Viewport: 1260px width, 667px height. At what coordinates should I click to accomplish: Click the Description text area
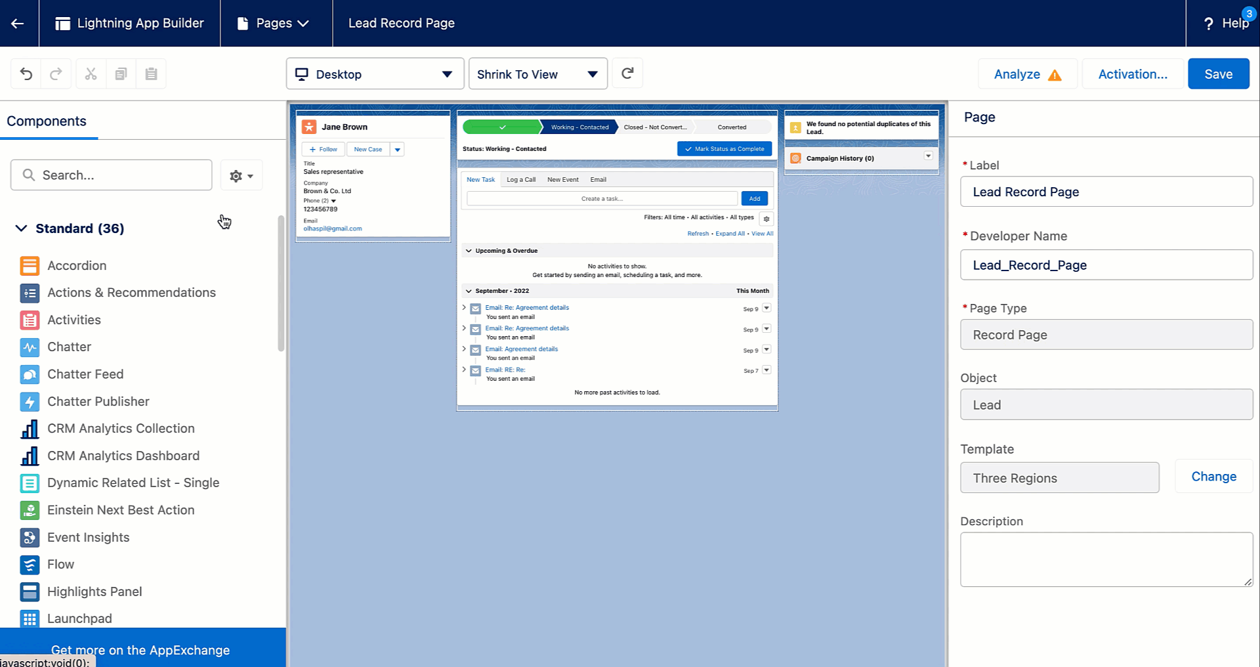click(1106, 559)
